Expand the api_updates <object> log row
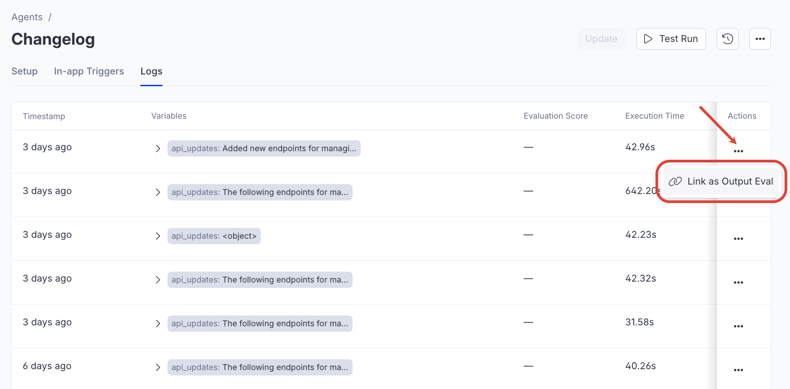 (158, 236)
